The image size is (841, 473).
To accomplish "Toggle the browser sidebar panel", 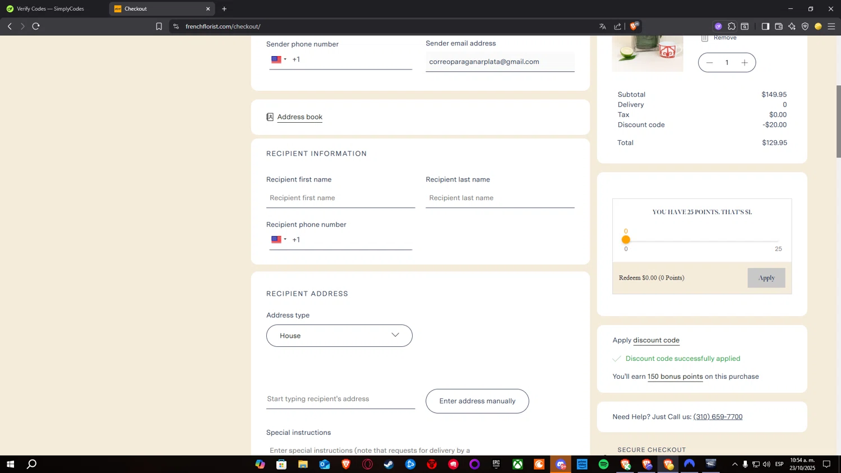I will (765, 26).
